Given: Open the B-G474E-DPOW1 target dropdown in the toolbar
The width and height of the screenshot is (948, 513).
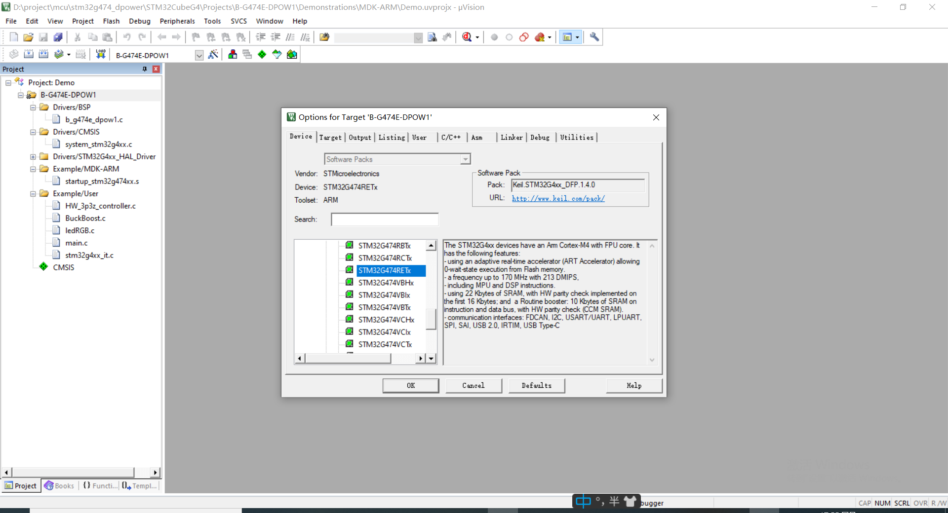Looking at the screenshot, I should (x=199, y=55).
